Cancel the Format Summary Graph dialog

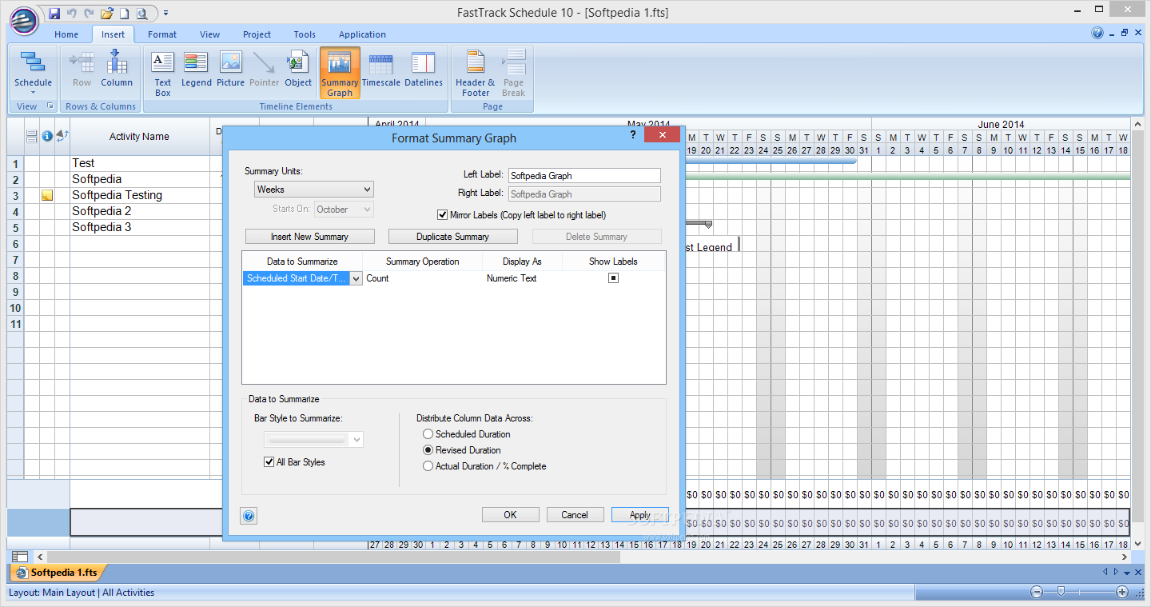[x=575, y=515]
